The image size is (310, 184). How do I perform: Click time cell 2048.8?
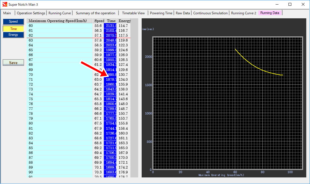click(110, 40)
